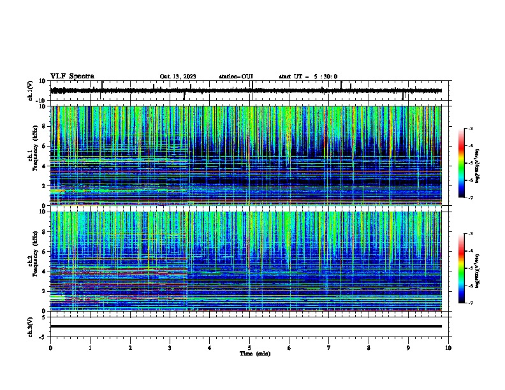Click the '0' tick on the time axis
The width and height of the screenshot is (505, 390).
tap(50, 348)
